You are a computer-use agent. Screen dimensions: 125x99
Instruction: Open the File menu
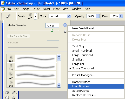pos(9,9)
